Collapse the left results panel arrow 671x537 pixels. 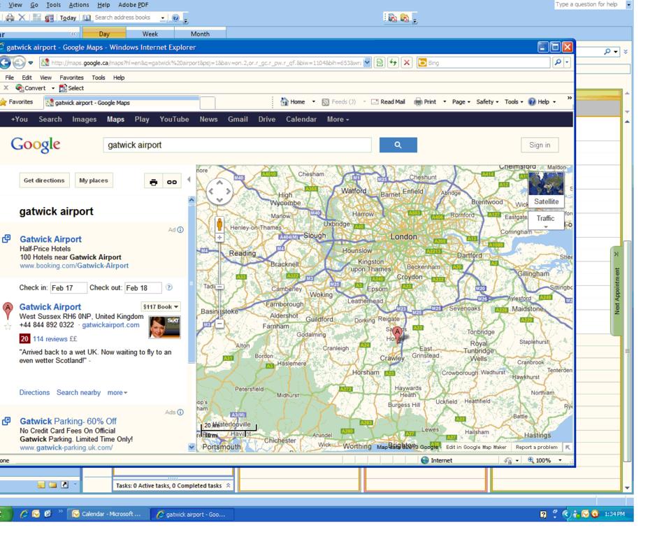tap(188, 180)
